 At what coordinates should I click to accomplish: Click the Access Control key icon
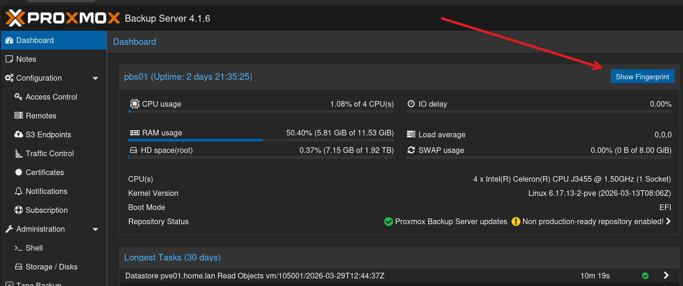pos(18,97)
